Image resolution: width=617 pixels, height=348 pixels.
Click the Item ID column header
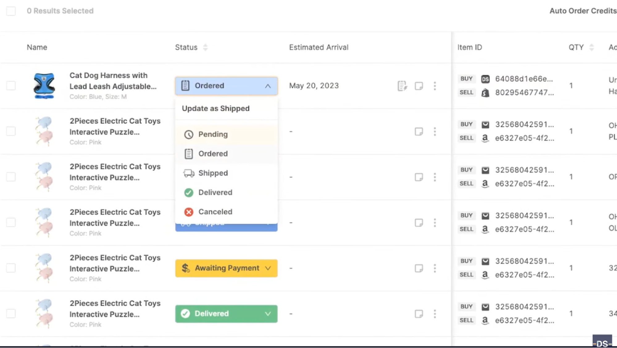tap(470, 47)
